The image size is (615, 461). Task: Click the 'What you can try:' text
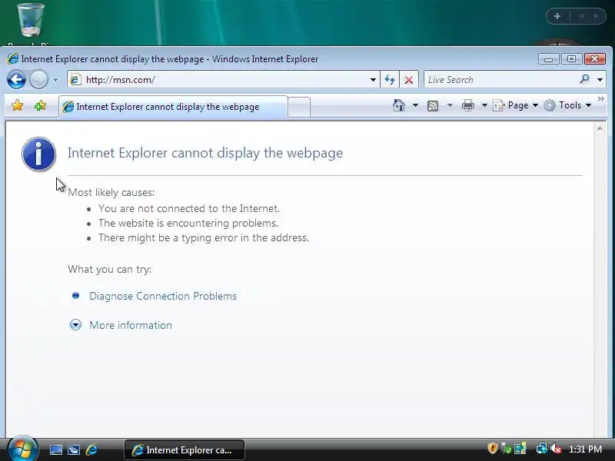point(109,270)
